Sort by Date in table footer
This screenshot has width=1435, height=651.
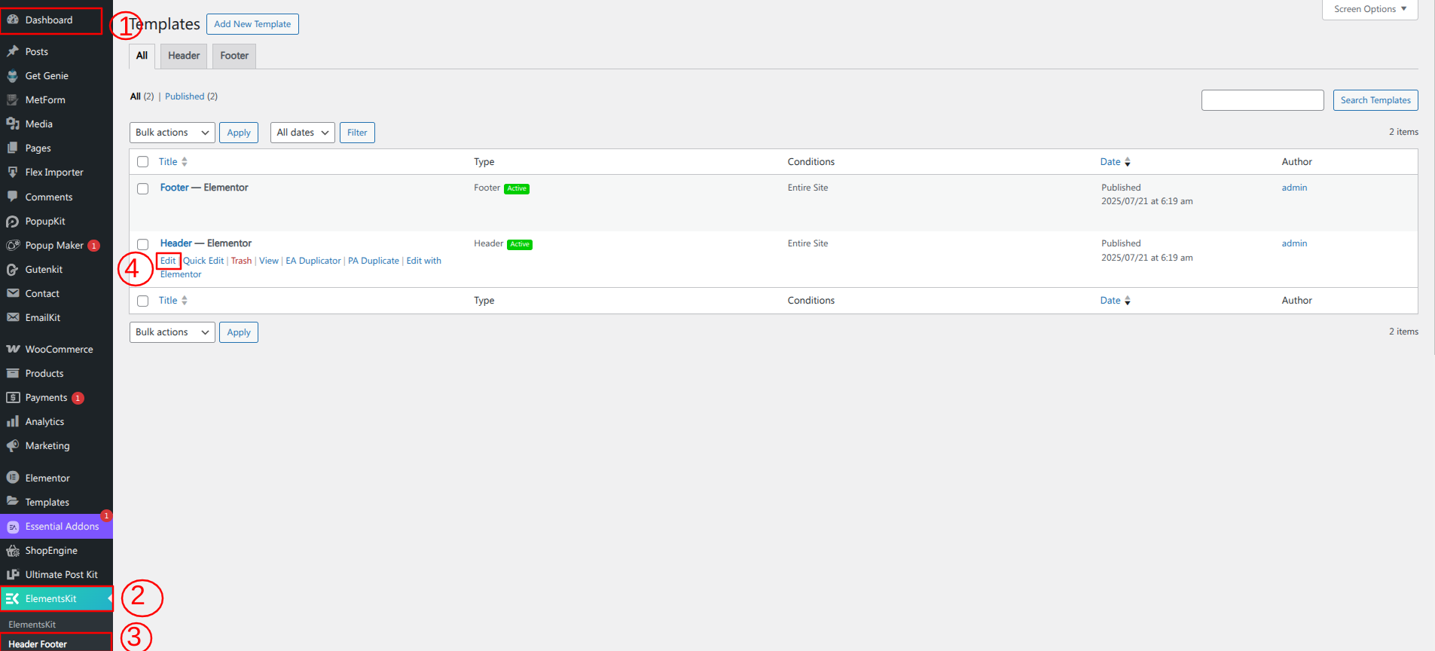click(x=1115, y=301)
